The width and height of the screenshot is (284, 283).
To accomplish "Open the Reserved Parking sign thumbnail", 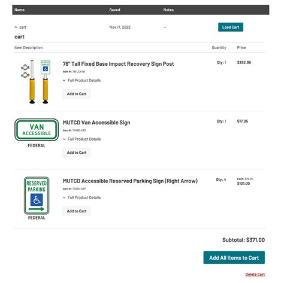I will (37, 198).
